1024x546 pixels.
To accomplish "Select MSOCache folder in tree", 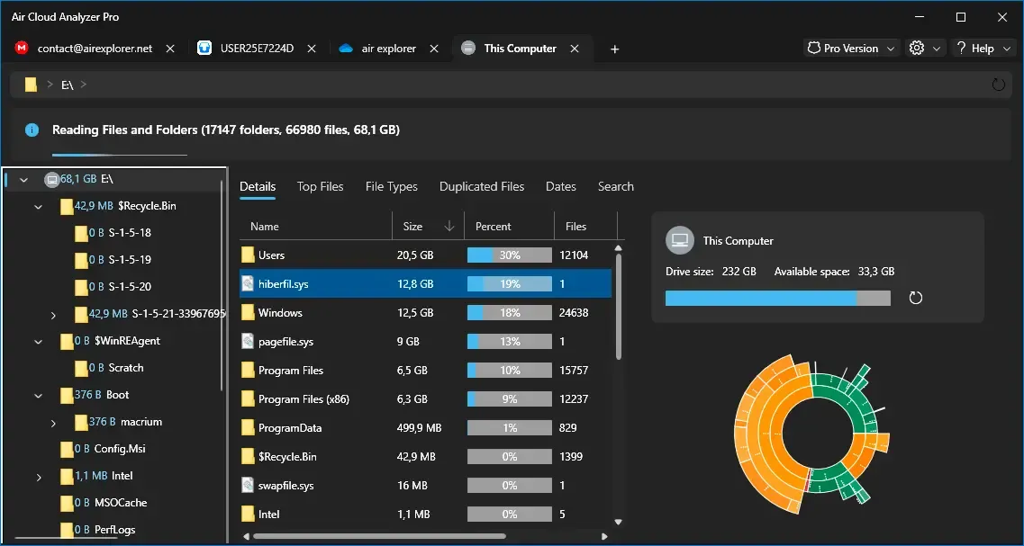I will pos(104,503).
